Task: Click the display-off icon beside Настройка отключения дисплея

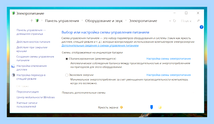Action: click(x=13, y=66)
